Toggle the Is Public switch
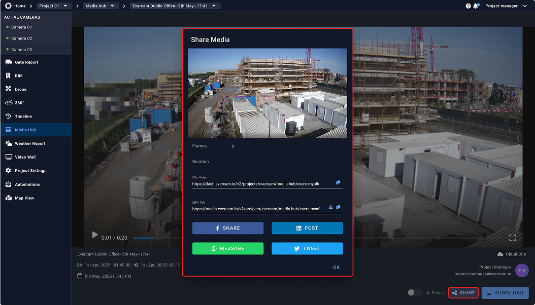 point(414,292)
